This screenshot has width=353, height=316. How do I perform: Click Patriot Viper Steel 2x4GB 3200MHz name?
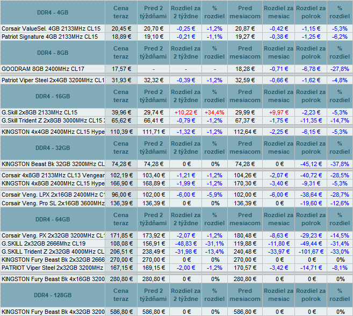(53, 80)
